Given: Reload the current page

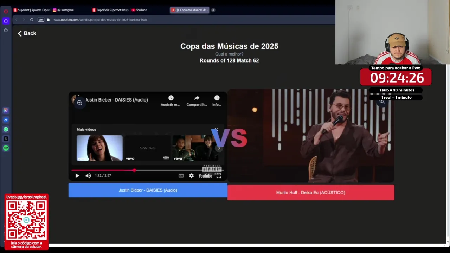Looking at the screenshot, I should point(32,20).
